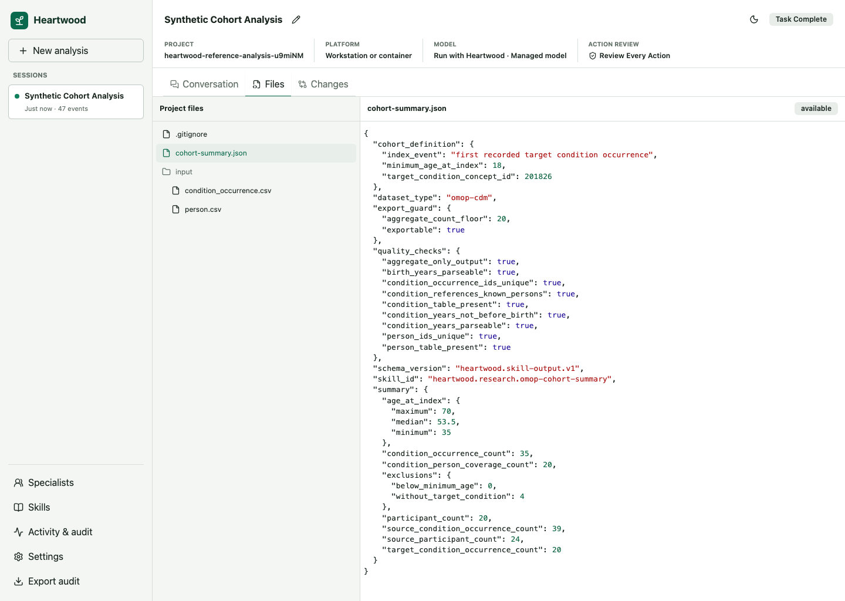Click the "skill_id" line in the JSON

495,379
